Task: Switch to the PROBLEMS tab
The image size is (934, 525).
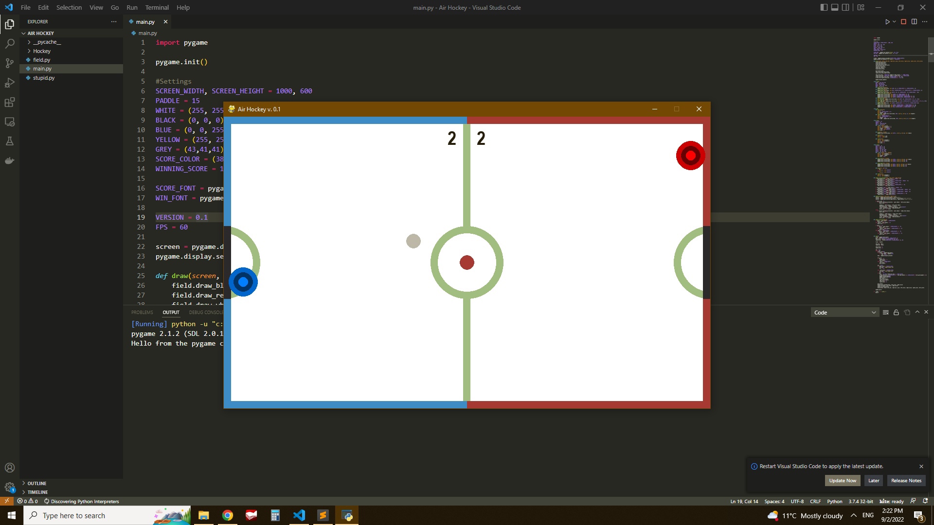Action: 142,312
